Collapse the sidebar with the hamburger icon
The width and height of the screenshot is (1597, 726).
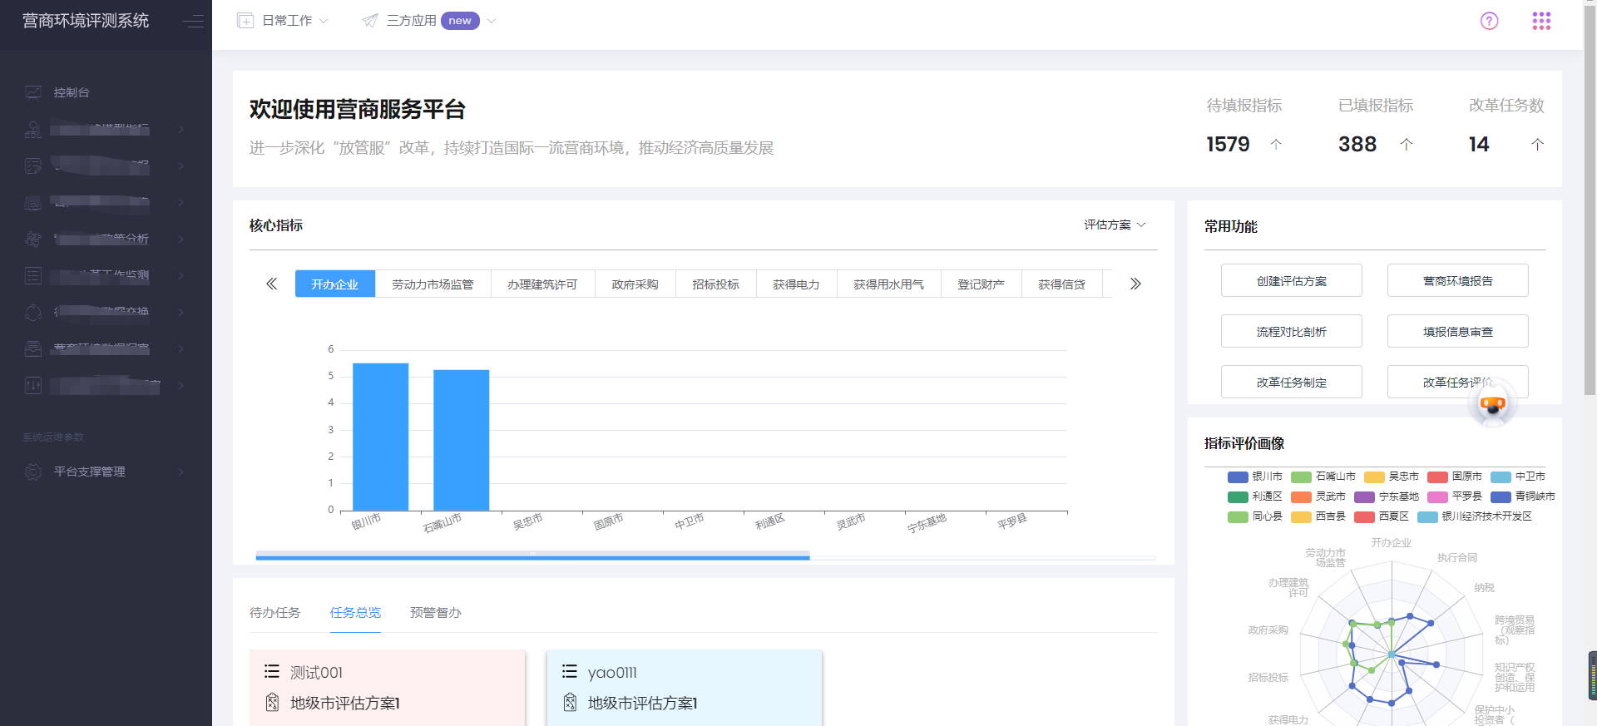coord(193,22)
